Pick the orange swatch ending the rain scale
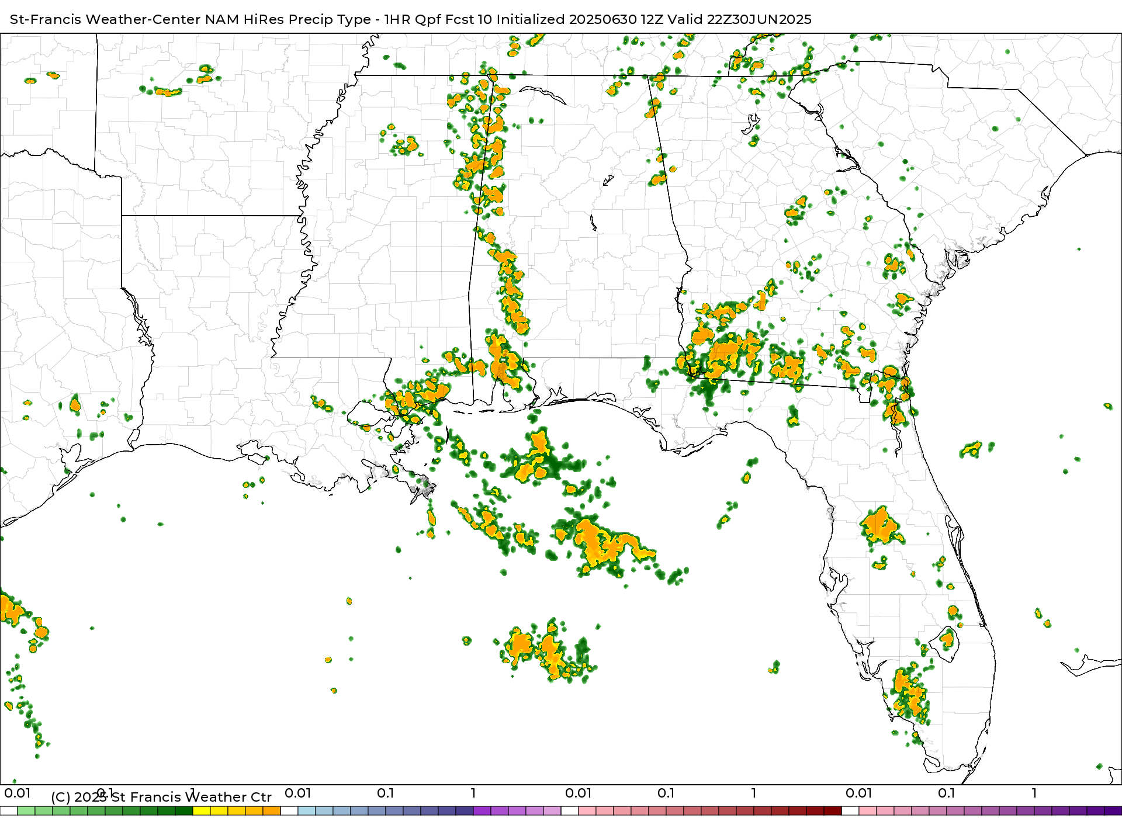The width and height of the screenshot is (1122, 818). (272, 811)
